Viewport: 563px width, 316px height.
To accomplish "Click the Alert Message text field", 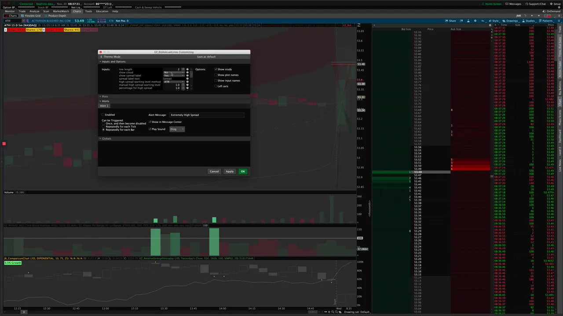I will [207, 115].
